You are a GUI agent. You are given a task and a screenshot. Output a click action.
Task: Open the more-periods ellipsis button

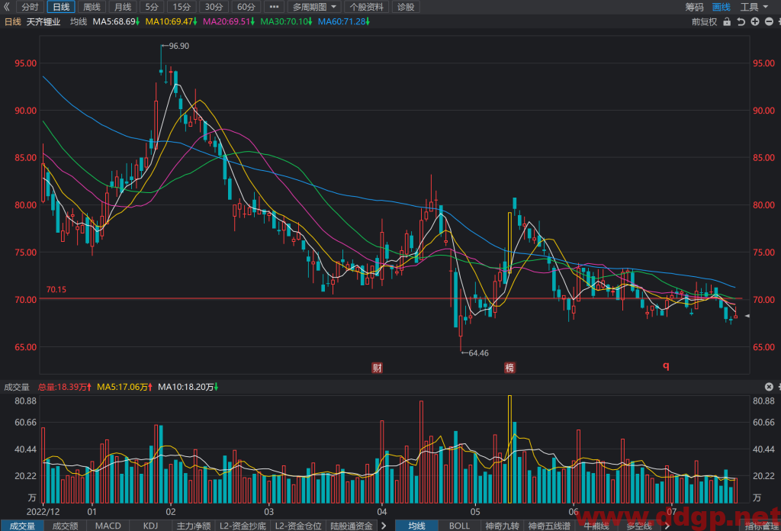[x=274, y=7]
